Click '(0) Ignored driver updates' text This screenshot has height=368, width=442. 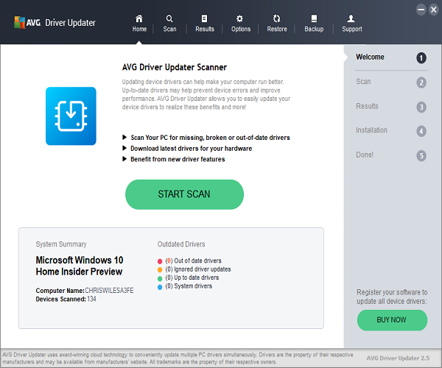(x=198, y=269)
